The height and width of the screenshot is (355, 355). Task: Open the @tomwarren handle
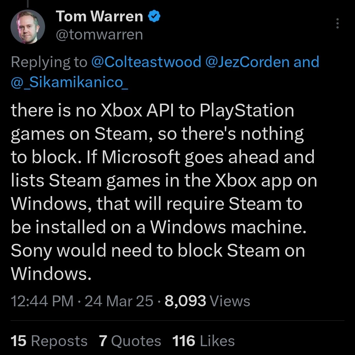(99, 35)
